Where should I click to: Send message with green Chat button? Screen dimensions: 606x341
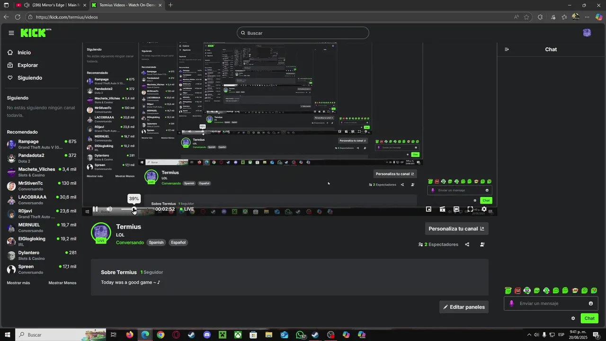589,318
